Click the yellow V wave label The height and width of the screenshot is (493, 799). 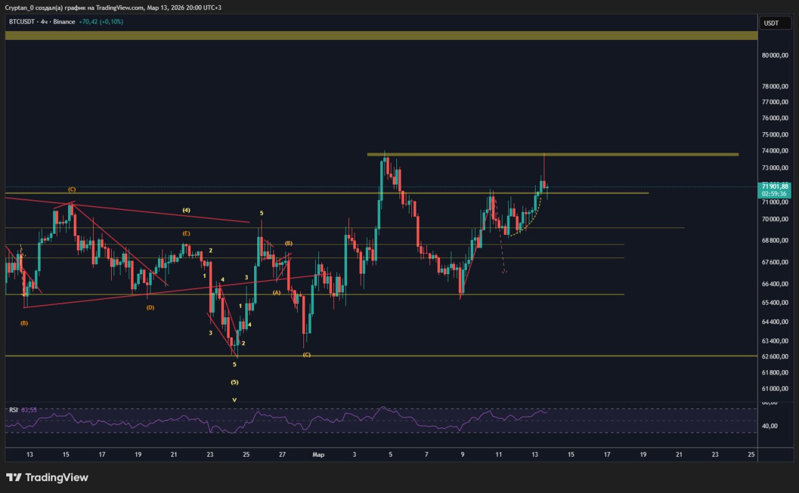tap(234, 400)
